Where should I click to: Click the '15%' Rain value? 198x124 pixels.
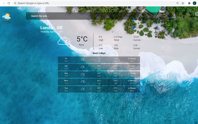(116, 45)
